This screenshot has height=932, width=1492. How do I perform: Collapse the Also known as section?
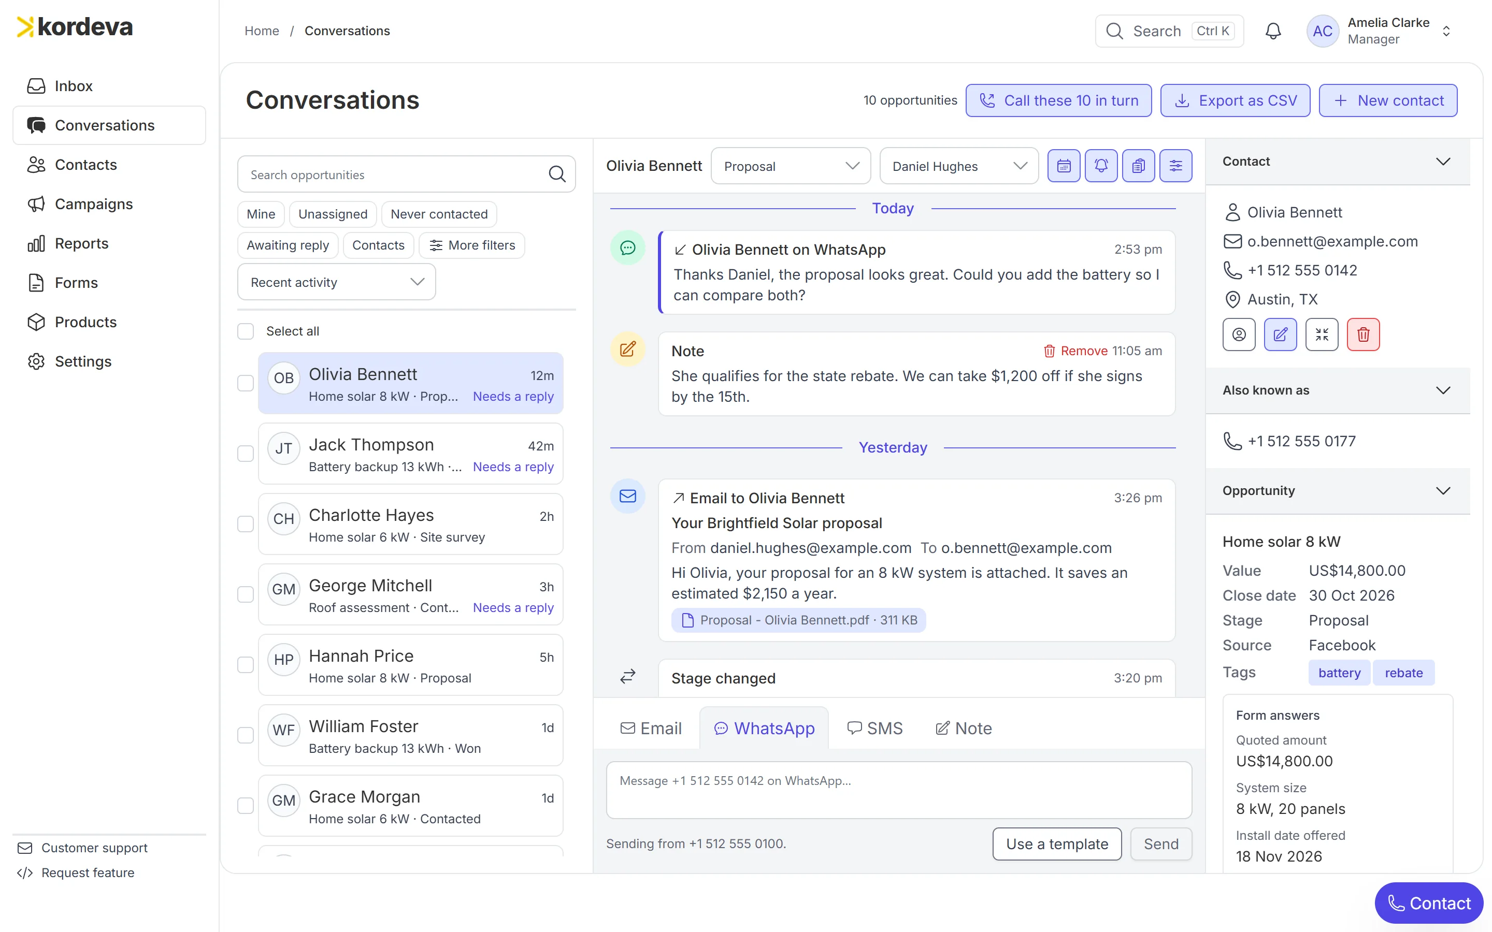pos(1337,390)
